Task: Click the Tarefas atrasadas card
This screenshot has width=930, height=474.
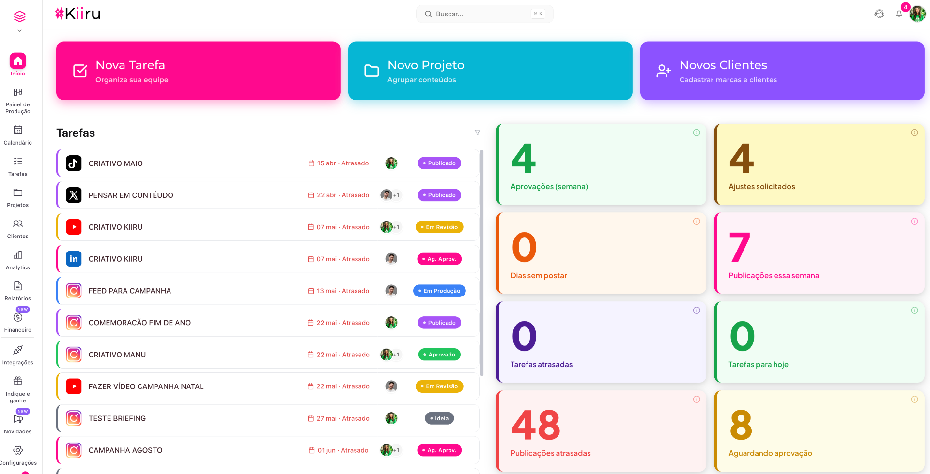Action: coord(601,342)
